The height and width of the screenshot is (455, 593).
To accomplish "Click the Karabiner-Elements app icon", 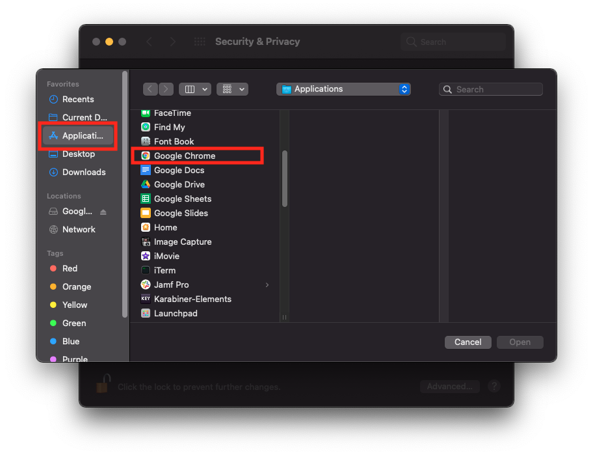I will pos(146,299).
